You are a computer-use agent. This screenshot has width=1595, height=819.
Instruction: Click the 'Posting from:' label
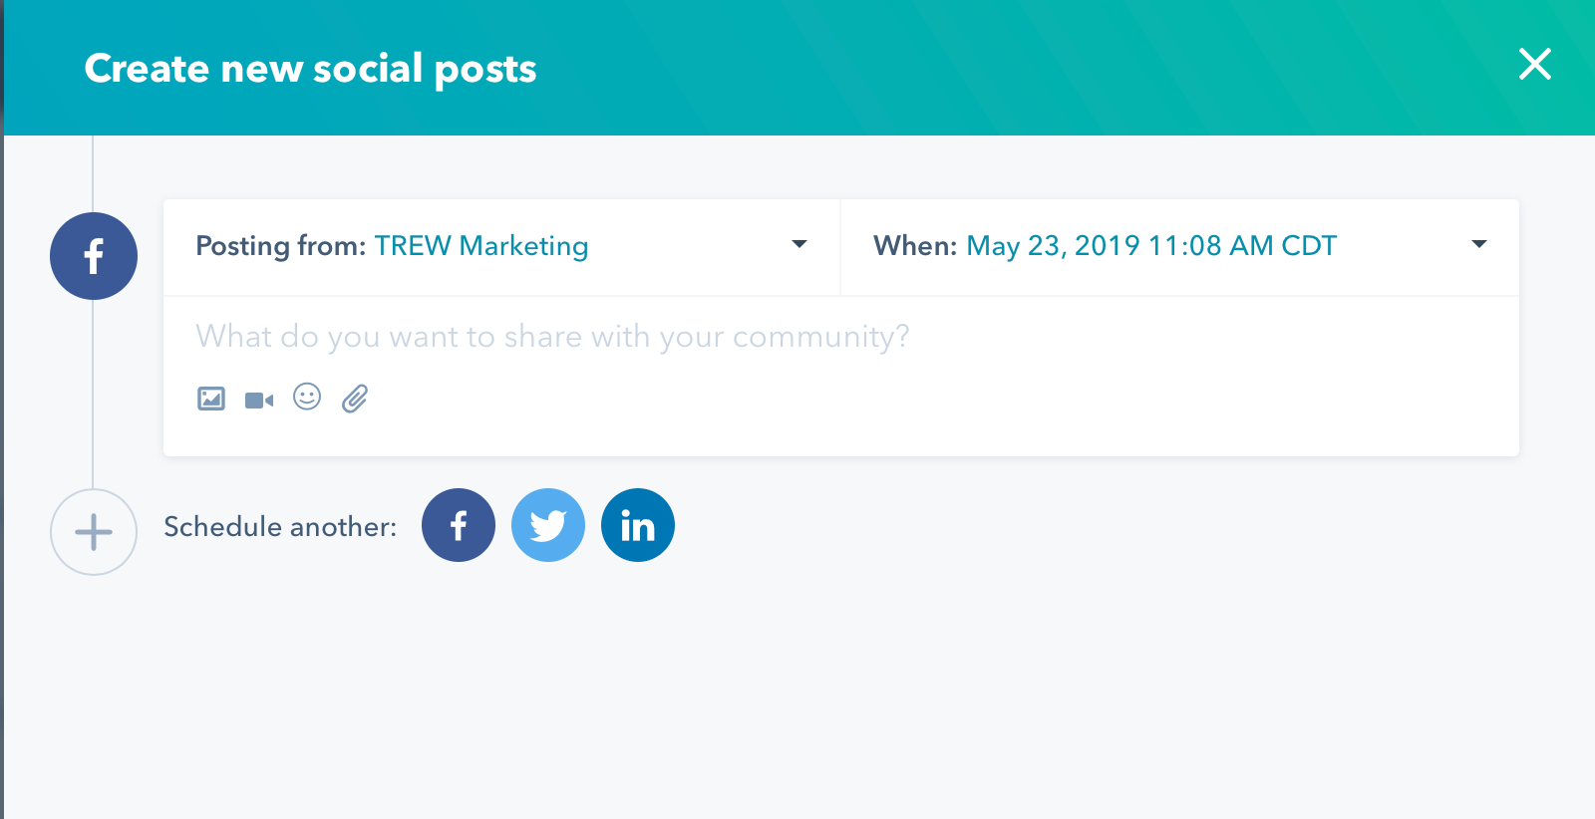tap(281, 246)
